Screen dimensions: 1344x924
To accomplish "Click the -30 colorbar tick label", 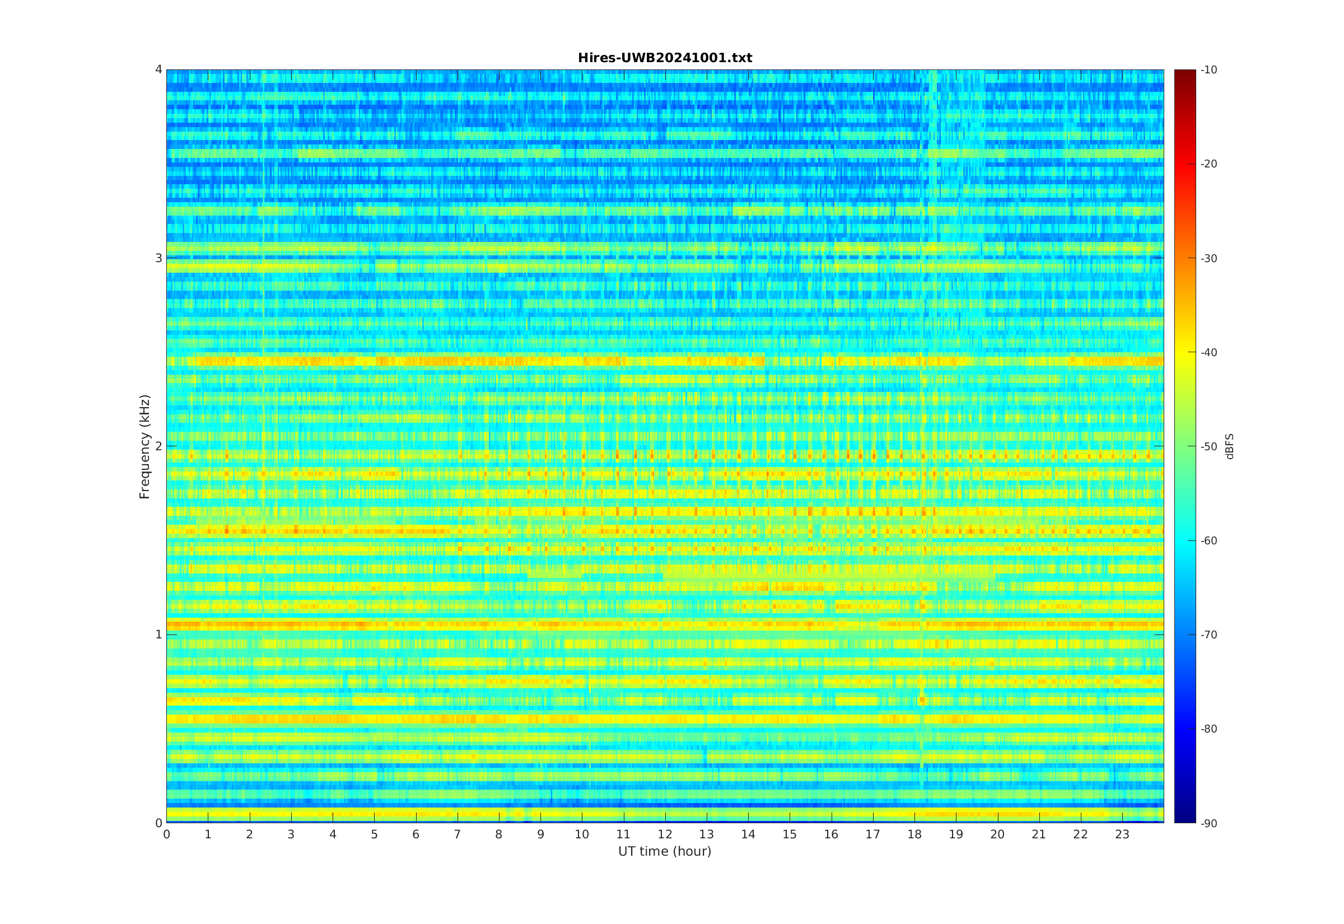I will pyautogui.click(x=1208, y=258).
